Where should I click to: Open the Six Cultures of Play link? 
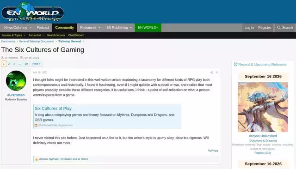tap(53, 109)
